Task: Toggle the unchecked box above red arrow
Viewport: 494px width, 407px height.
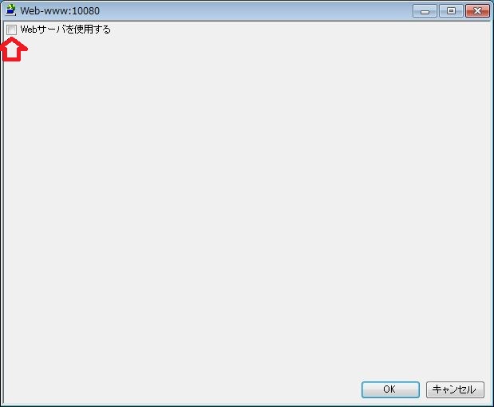Action: (x=12, y=30)
